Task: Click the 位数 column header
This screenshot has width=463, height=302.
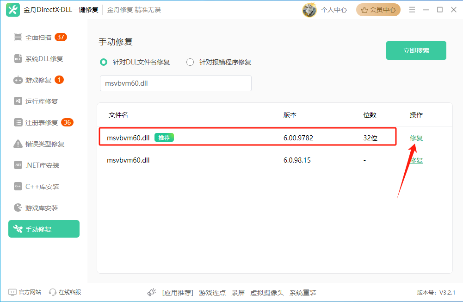Action: [x=370, y=115]
